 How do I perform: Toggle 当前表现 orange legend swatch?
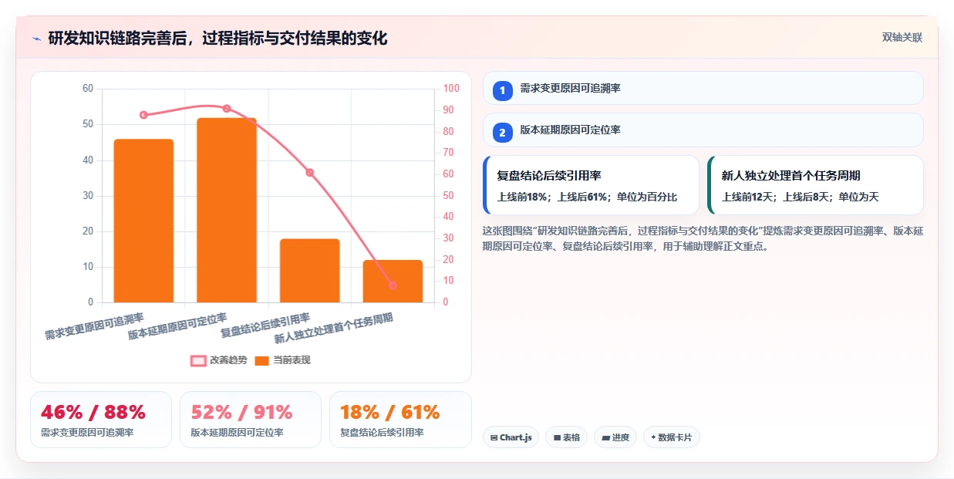click(261, 360)
